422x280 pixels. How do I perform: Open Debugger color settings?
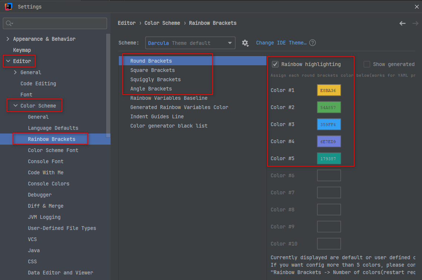click(x=40, y=195)
